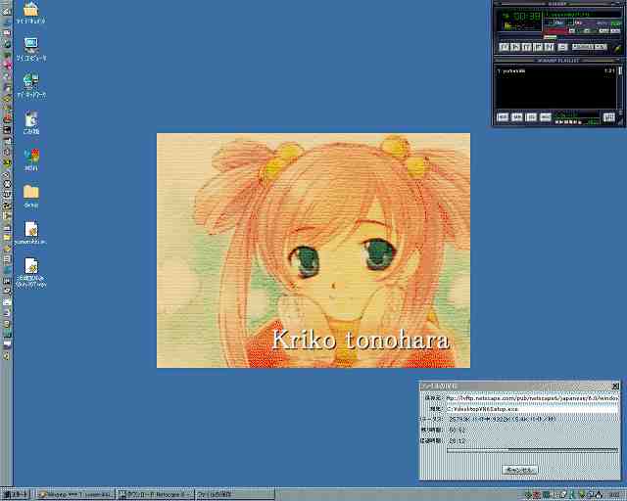
Task: Open a file with Winamp's eject button
Action: tap(562, 47)
